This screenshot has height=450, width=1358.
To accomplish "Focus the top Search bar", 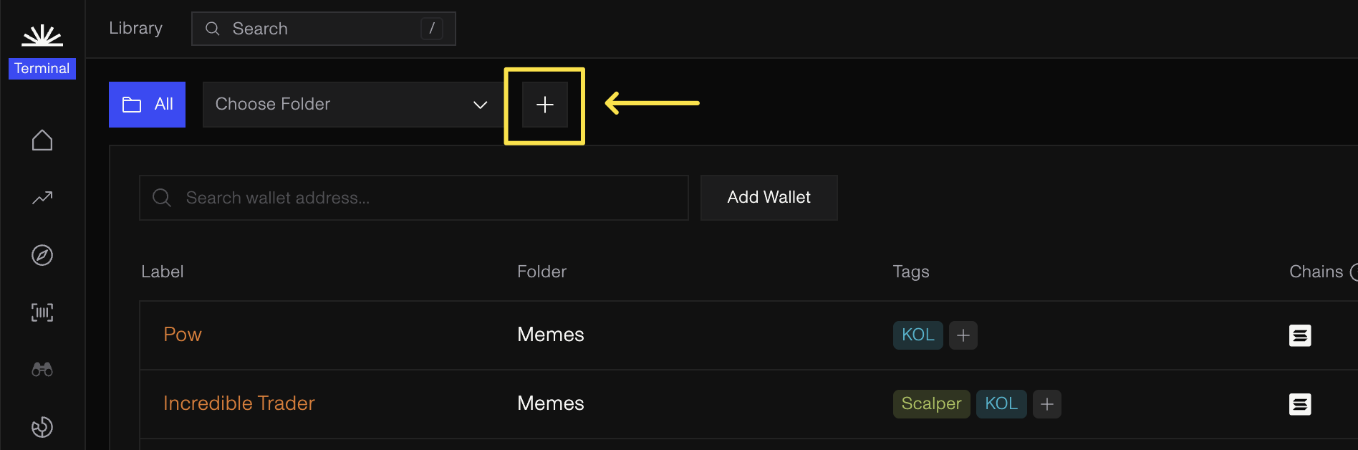I will coord(324,29).
